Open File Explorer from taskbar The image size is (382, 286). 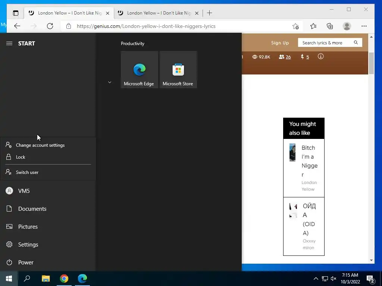click(46, 279)
